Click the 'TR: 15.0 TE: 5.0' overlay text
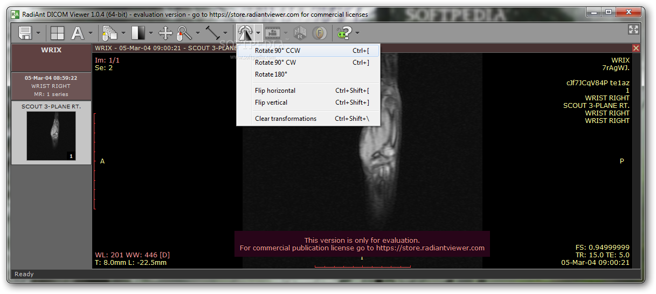This screenshot has height=294, width=656. (x=603, y=255)
